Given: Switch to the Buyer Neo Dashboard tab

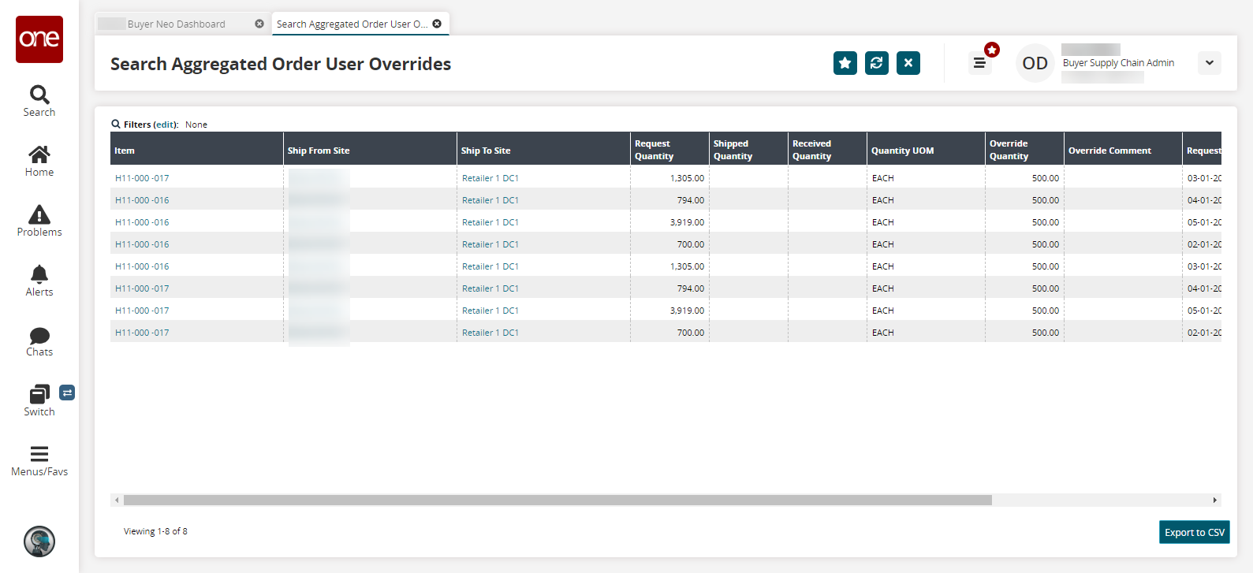Looking at the screenshot, I should pyautogui.click(x=176, y=24).
